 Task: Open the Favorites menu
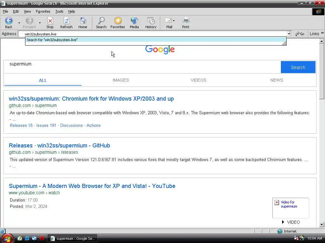(43, 12)
